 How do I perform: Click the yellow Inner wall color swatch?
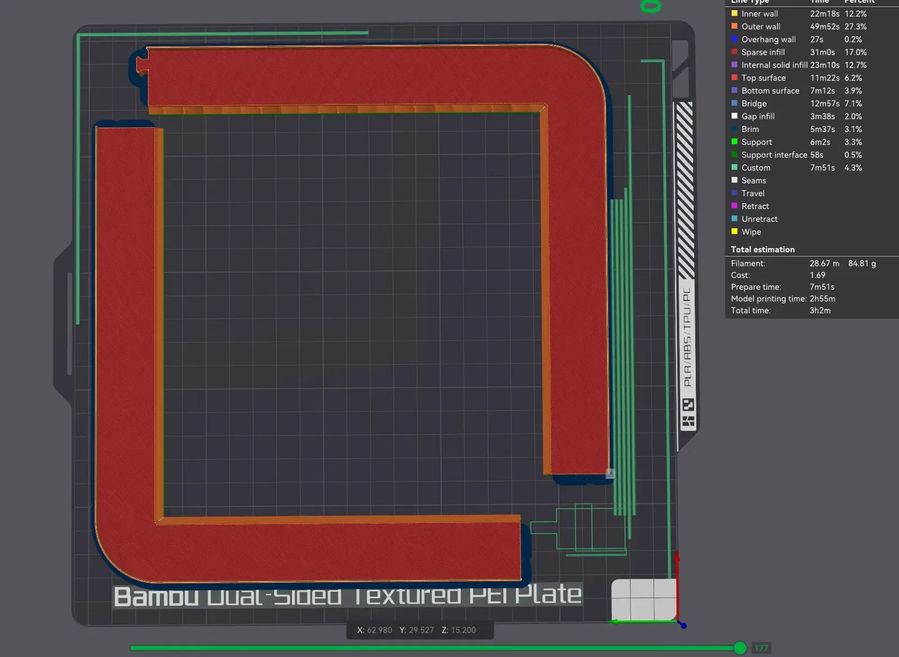[734, 13]
